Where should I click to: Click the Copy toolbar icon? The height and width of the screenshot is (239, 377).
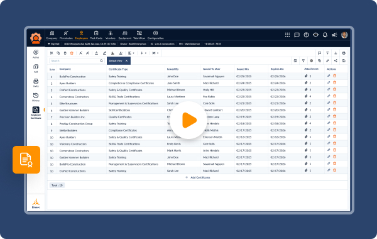click(58, 53)
